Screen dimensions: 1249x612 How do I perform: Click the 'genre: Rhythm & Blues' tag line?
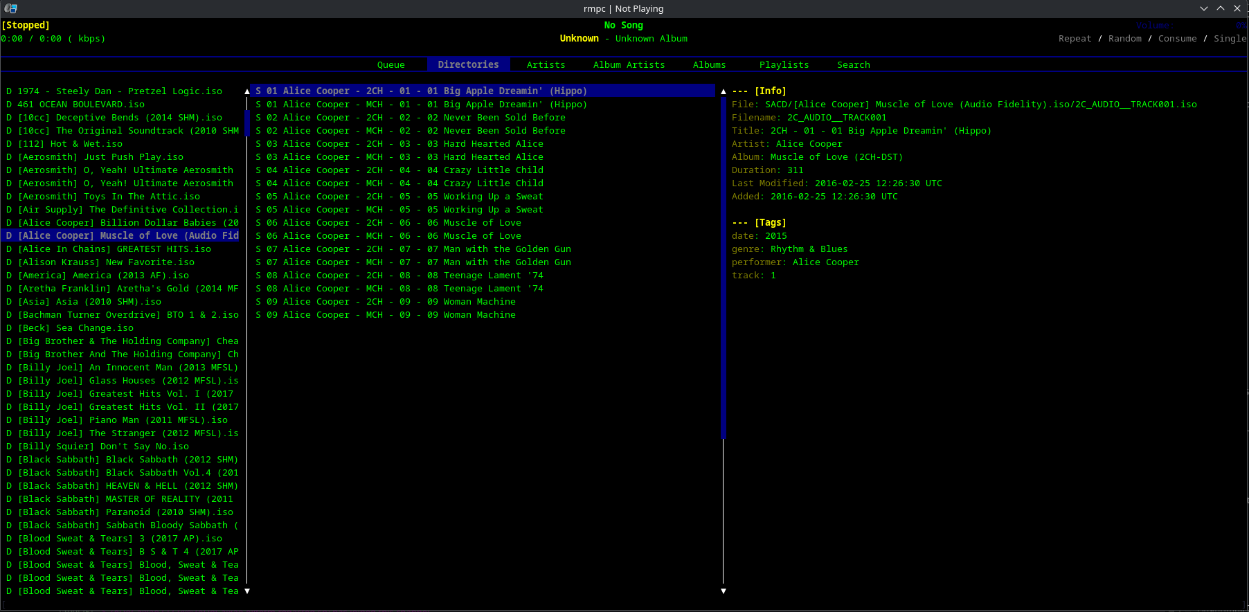point(790,249)
